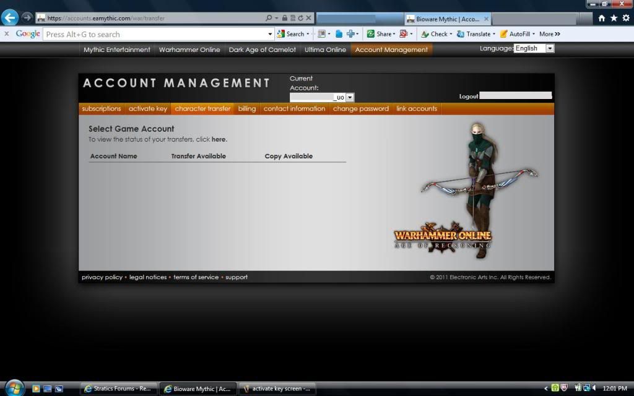634x396 pixels.
Task: Open the Dark Age of Camelot link
Action: (262, 49)
